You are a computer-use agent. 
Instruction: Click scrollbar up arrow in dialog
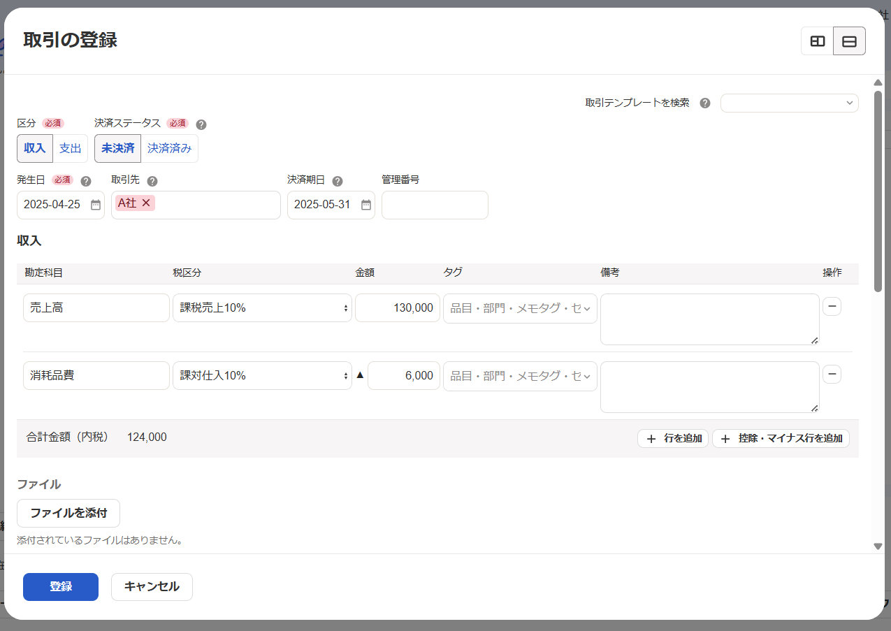pos(878,82)
